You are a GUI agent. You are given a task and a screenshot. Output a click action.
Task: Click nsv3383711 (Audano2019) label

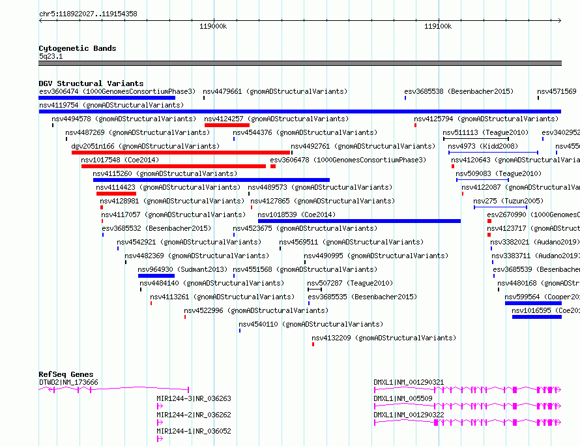tap(536, 256)
